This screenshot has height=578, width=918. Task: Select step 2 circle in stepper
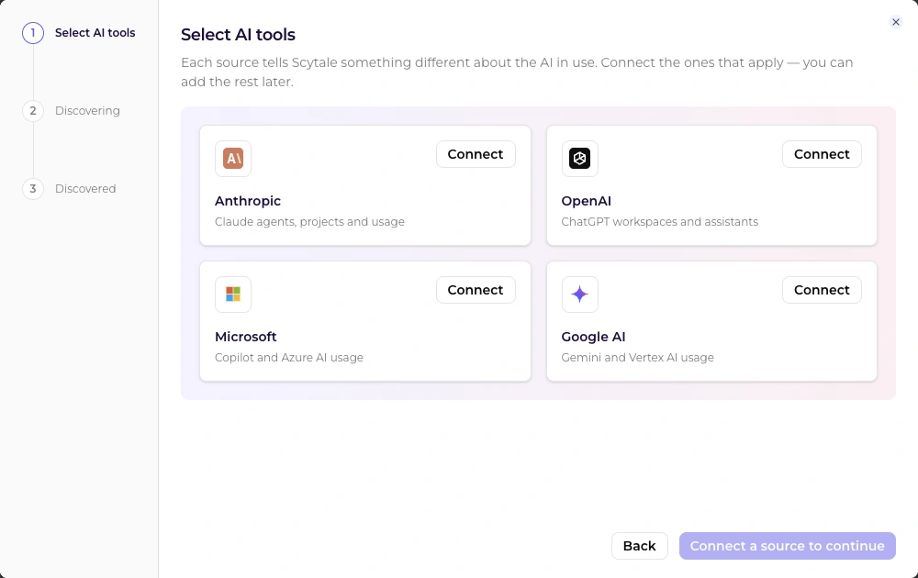pyautogui.click(x=33, y=111)
